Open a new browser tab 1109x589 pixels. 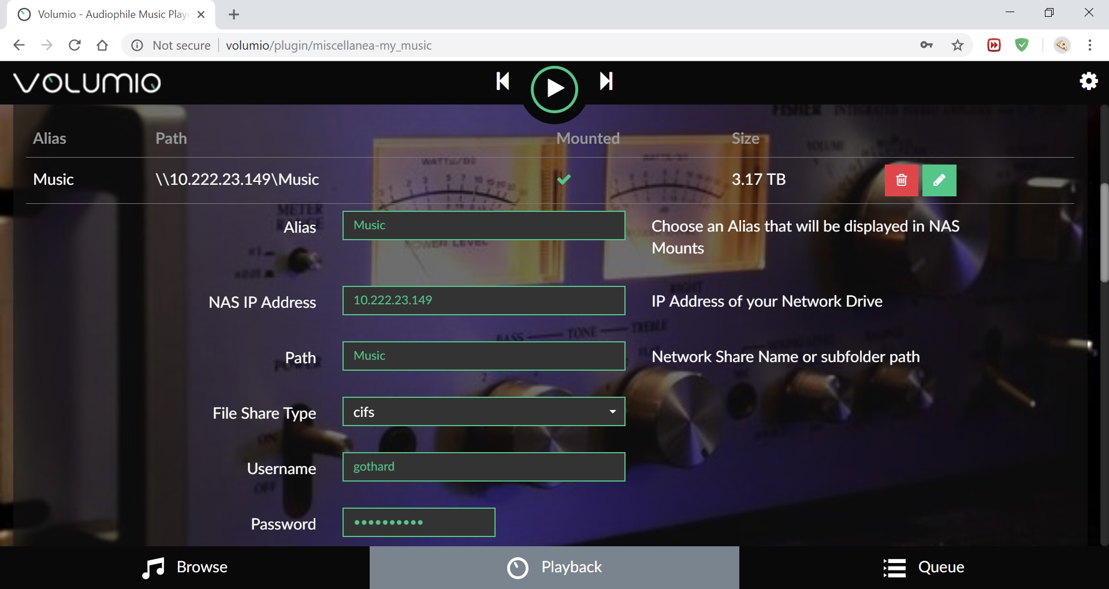tap(234, 14)
